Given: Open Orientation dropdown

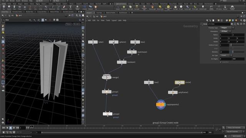Looking at the screenshot, I should click(x=225, y=31).
